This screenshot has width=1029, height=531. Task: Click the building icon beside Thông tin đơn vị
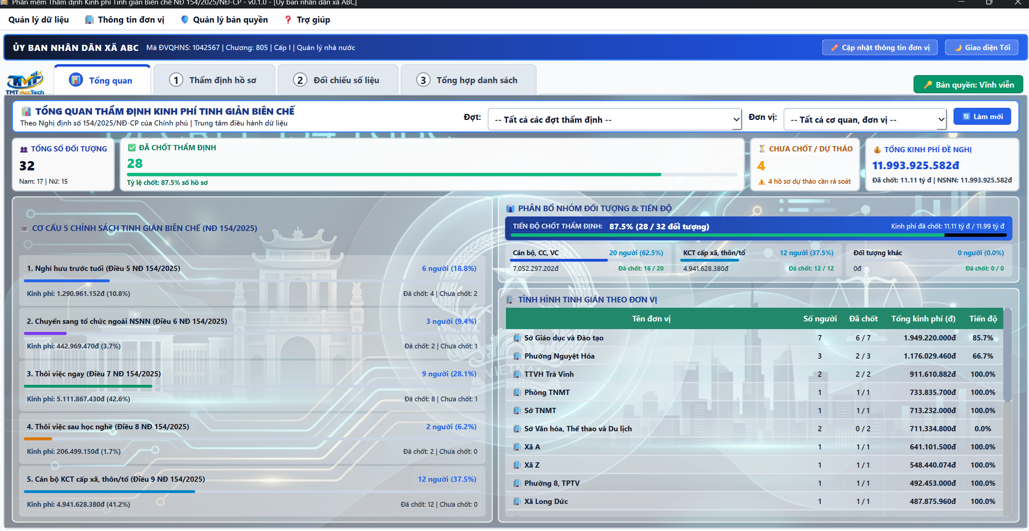click(x=89, y=19)
